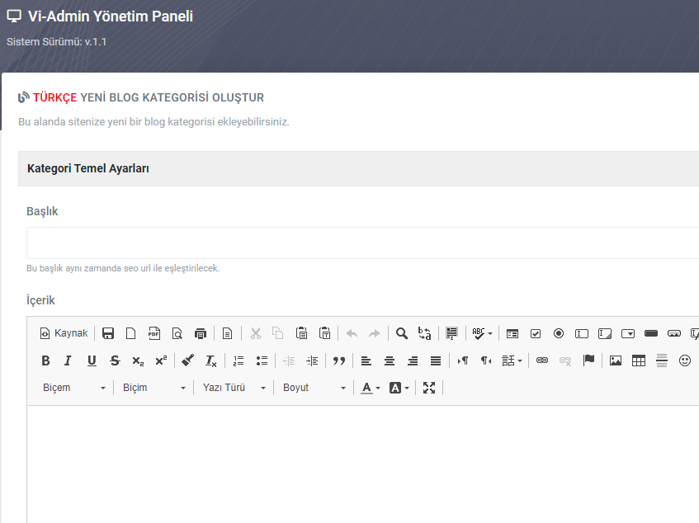Click the Find magnifier icon

click(402, 333)
